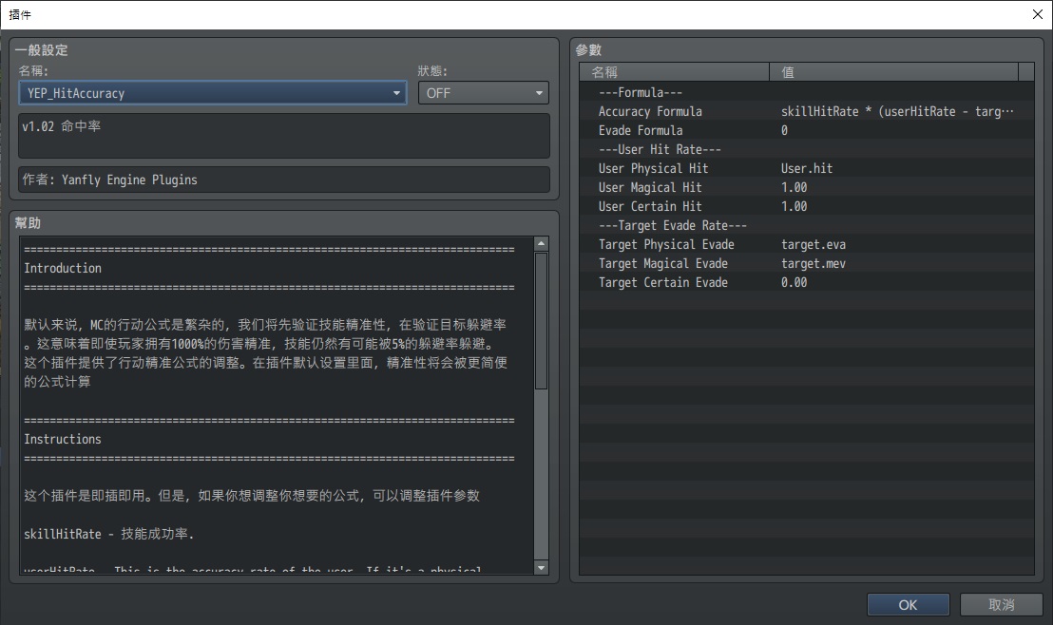Screen dimensions: 1053x625
Task: Select the Accuracy Formula parameter row
Action: [807, 111]
